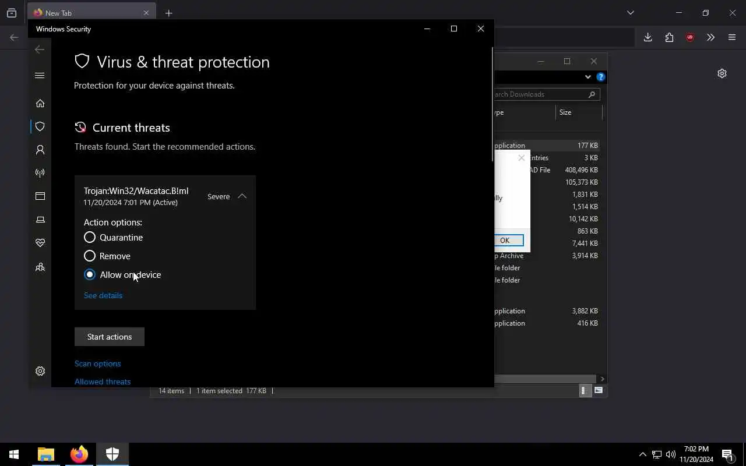
Task: Select the 3,882 KB application row
Action: [548, 311]
